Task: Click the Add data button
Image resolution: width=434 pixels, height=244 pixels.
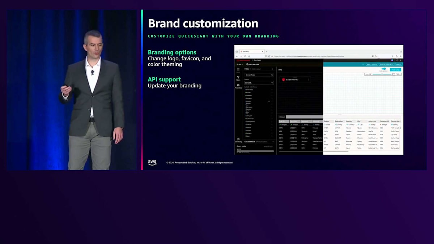Action: coord(396,70)
